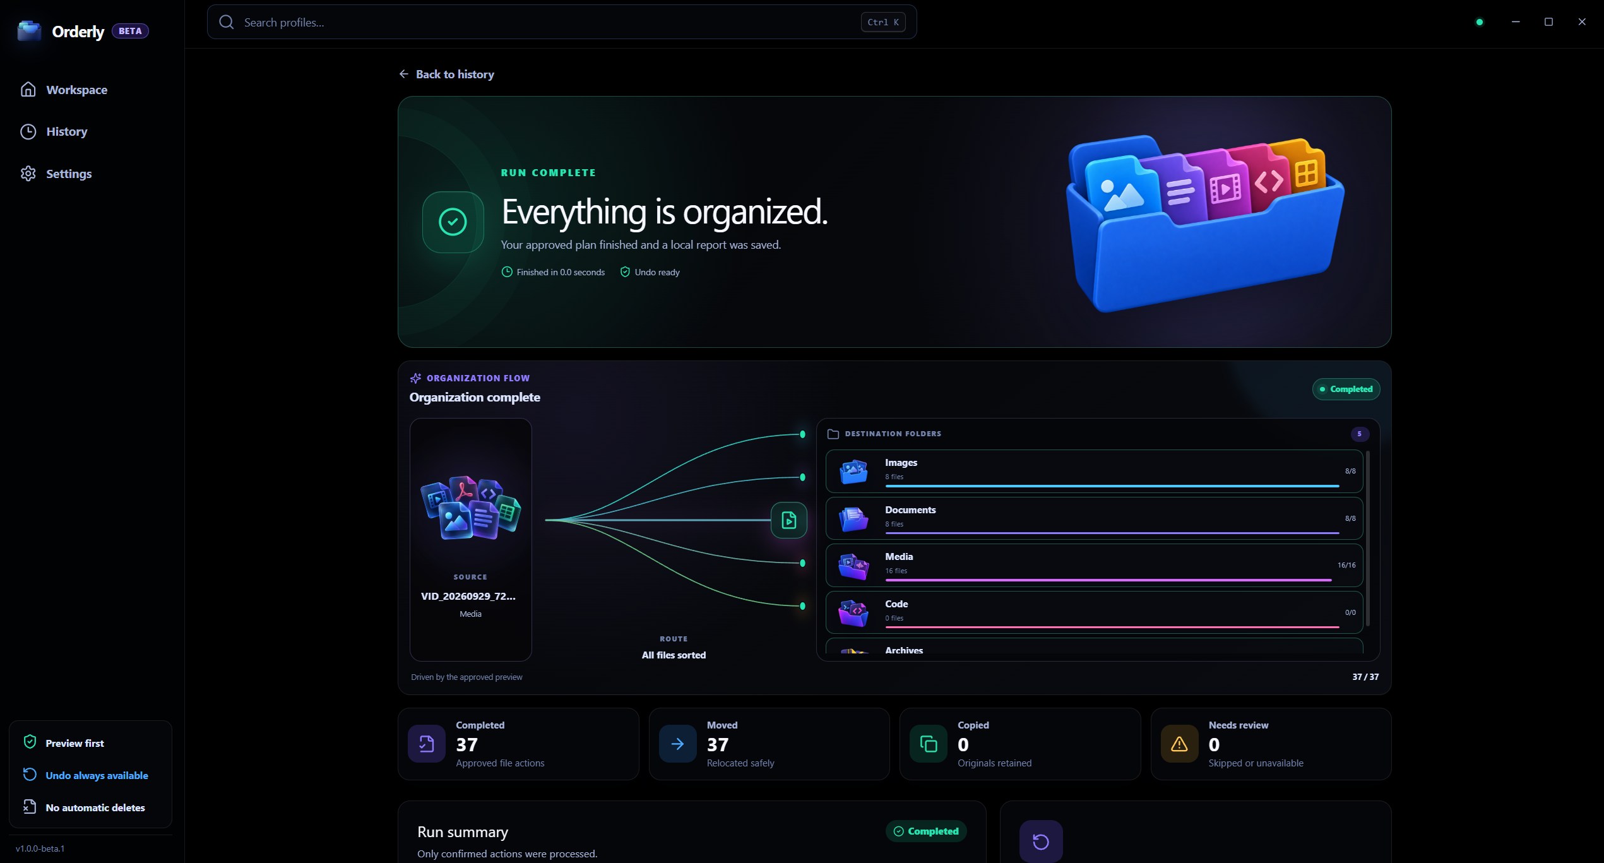Open the Media destination folder row

click(1093, 566)
